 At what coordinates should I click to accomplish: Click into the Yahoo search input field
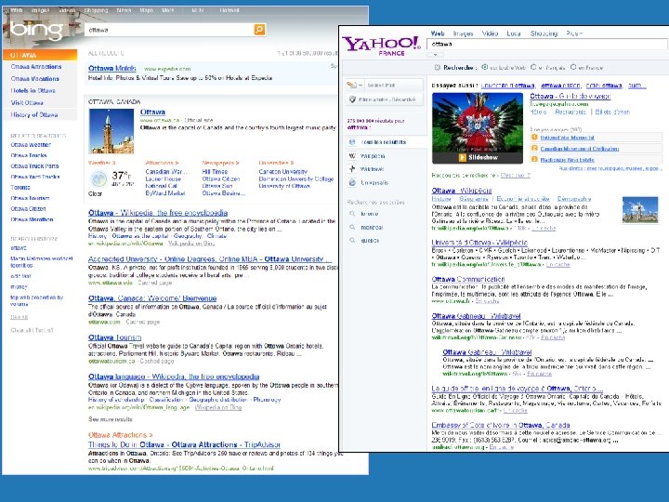548,44
